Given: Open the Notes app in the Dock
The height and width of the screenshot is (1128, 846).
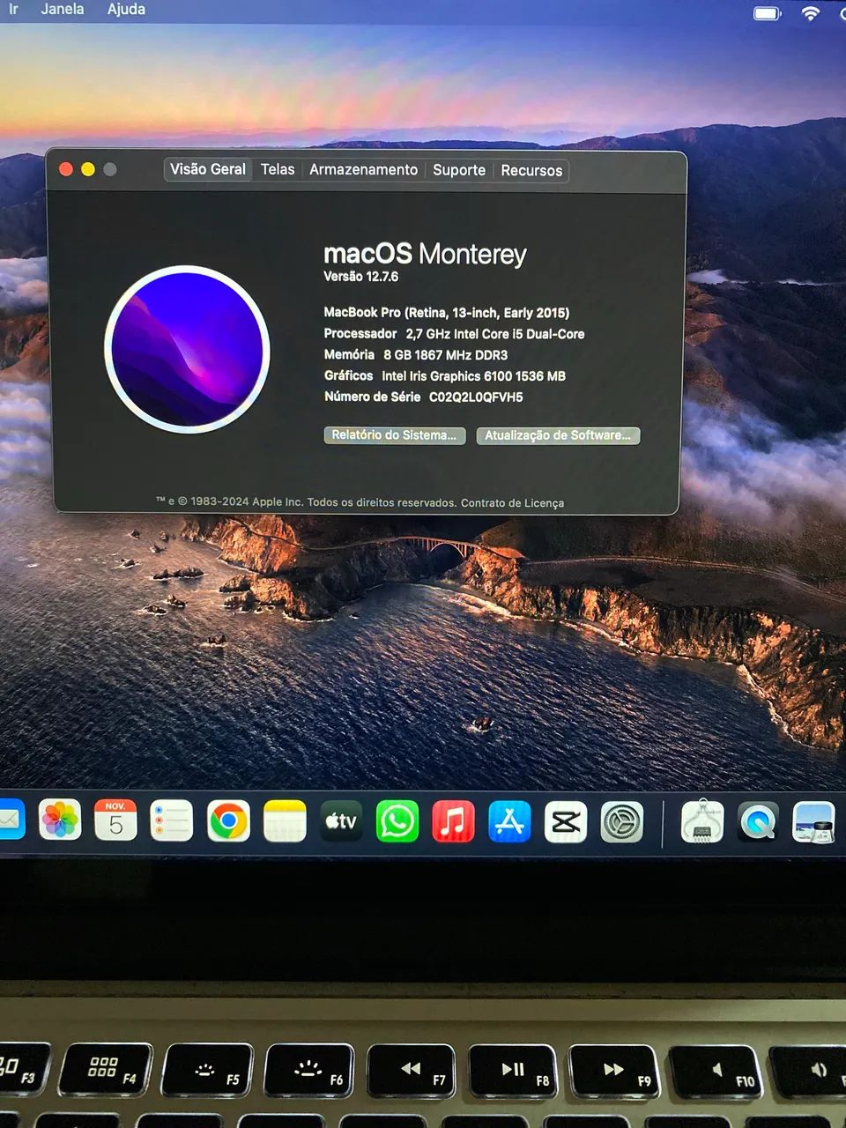Looking at the screenshot, I should pos(285,821).
